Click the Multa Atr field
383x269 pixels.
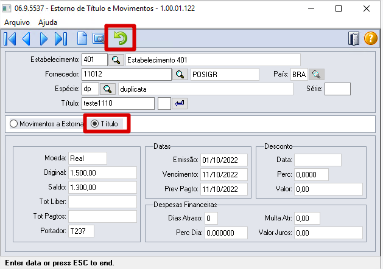tap(307, 218)
